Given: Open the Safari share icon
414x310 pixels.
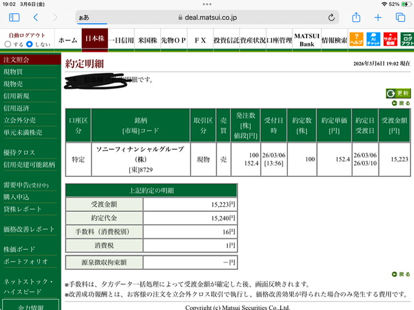Looking at the screenshot, I should [x=356, y=17].
